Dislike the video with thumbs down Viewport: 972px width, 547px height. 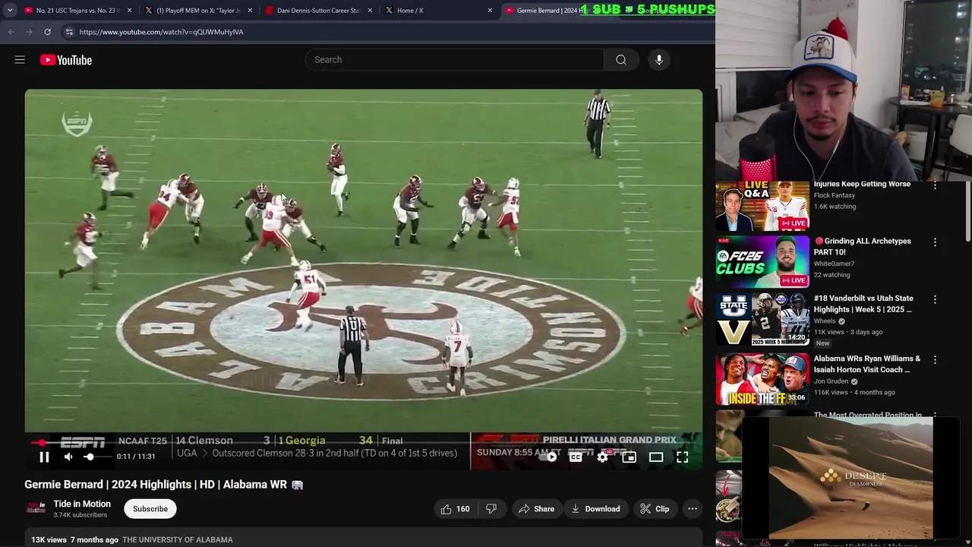pos(491,509)
